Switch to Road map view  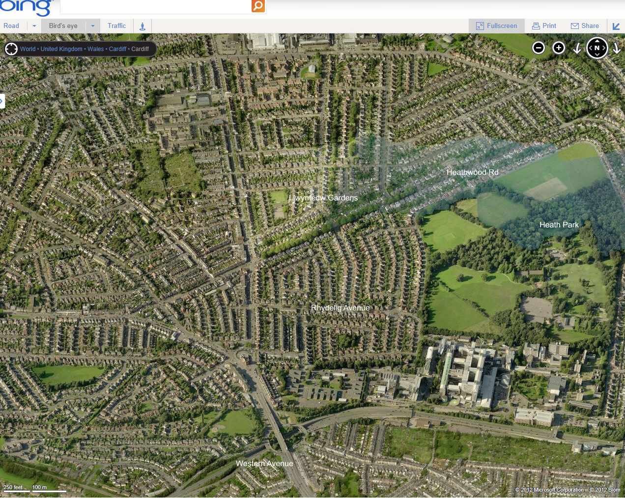(x=11, y=26)
